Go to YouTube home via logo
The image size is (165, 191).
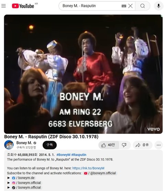pos(23,6)
